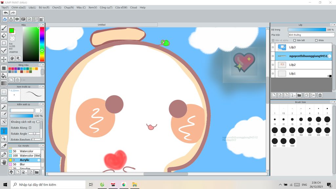Image resolution: width=336 pixels, height=189 pixels.
Task: Toggle Khoảng cách nét cọ switch
Action: click(x=38, y=122)
